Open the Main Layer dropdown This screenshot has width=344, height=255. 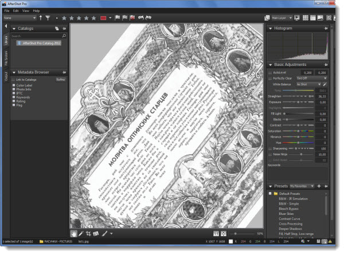coord(282,18)
